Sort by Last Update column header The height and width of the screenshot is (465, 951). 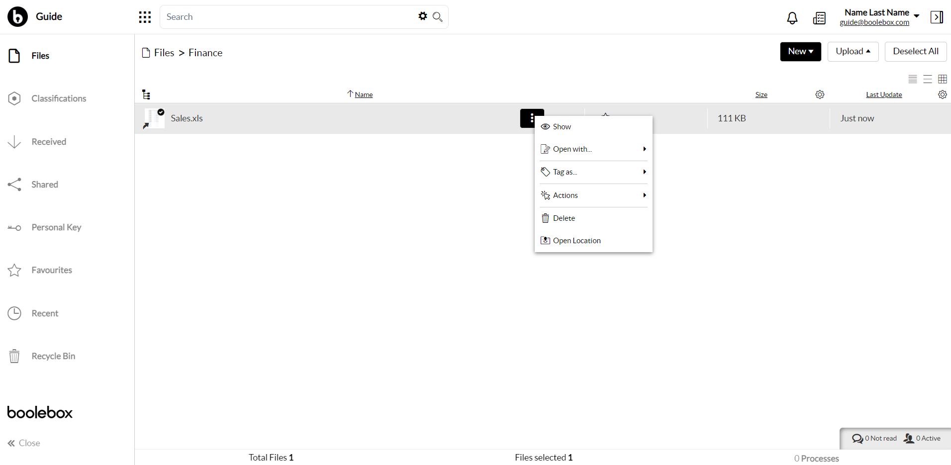coord(884,94)
